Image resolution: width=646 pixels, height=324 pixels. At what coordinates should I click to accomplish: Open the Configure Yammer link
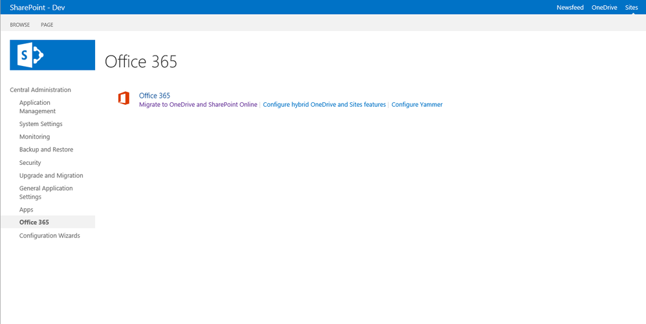click(417, 105)
